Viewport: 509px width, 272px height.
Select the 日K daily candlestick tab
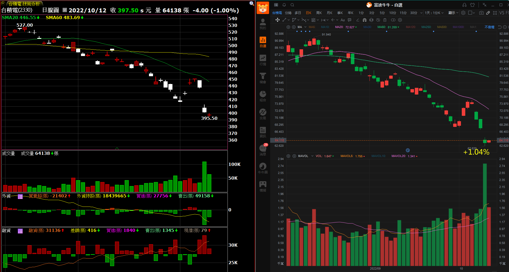click(x=308, y=13)
